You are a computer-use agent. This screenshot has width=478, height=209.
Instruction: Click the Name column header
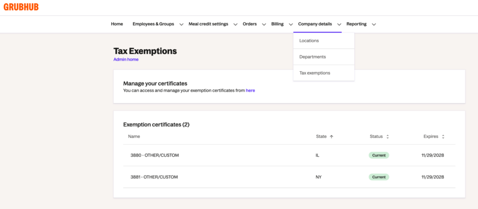pyautogui.click(x=134, y=136)
